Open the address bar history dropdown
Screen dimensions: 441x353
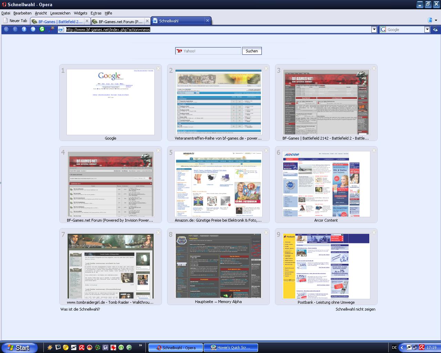(x=374, y=30)
